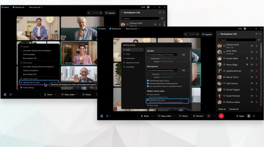Expand Mute options arrow in back window

point(55,94)
